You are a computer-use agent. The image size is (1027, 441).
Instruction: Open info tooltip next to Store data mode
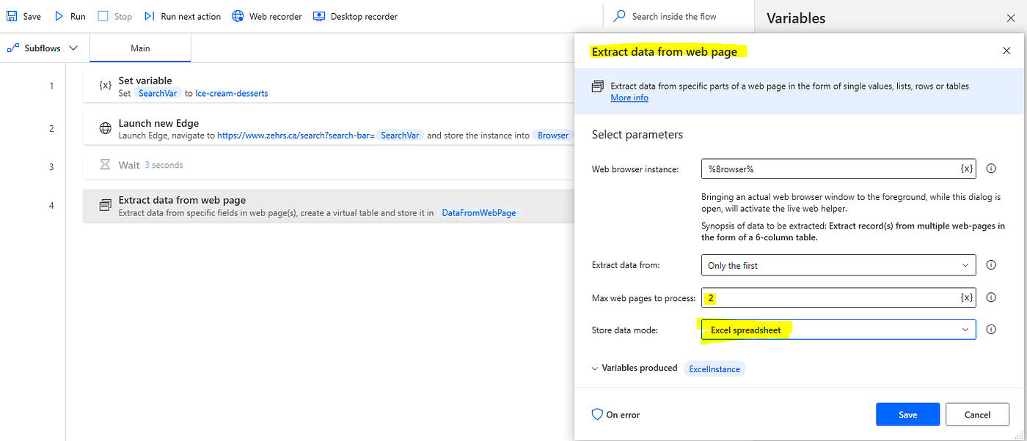[x=991, y=329]
